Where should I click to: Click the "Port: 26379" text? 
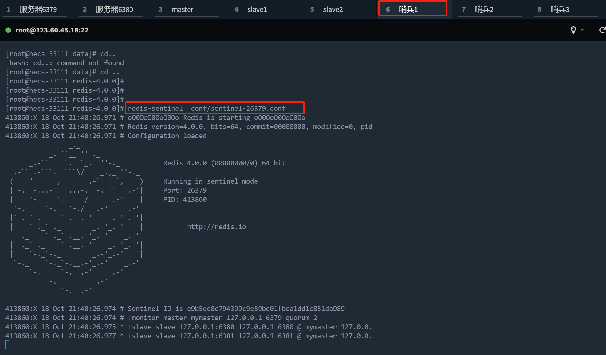tap(185, 190)
